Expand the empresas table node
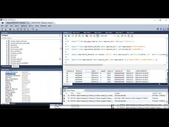169x127 pixels. [7, 55]
